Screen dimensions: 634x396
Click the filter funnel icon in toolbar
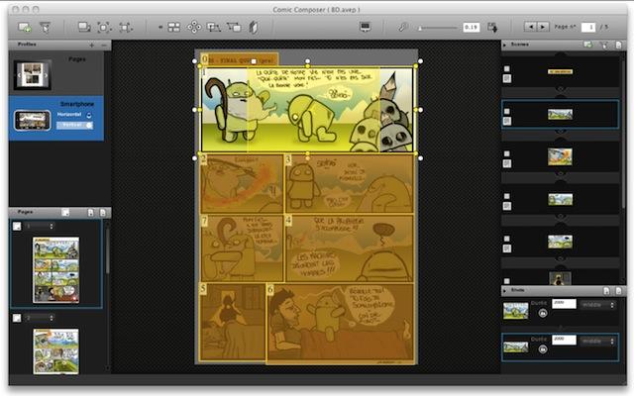45,28
